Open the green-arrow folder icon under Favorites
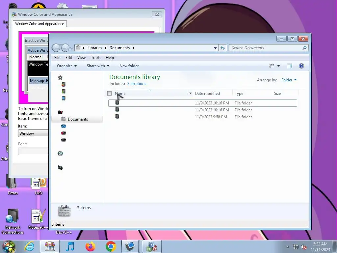The height and width of the screenshot is (253, 337). pos(64,91)
